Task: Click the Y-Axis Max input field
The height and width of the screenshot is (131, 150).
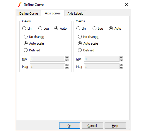Action: point(102,67)
